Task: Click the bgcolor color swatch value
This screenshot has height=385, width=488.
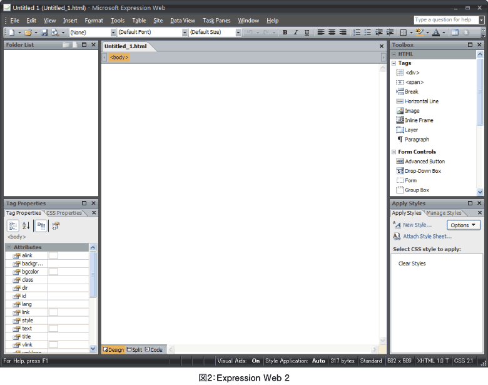Action: (x=54, y=272)
